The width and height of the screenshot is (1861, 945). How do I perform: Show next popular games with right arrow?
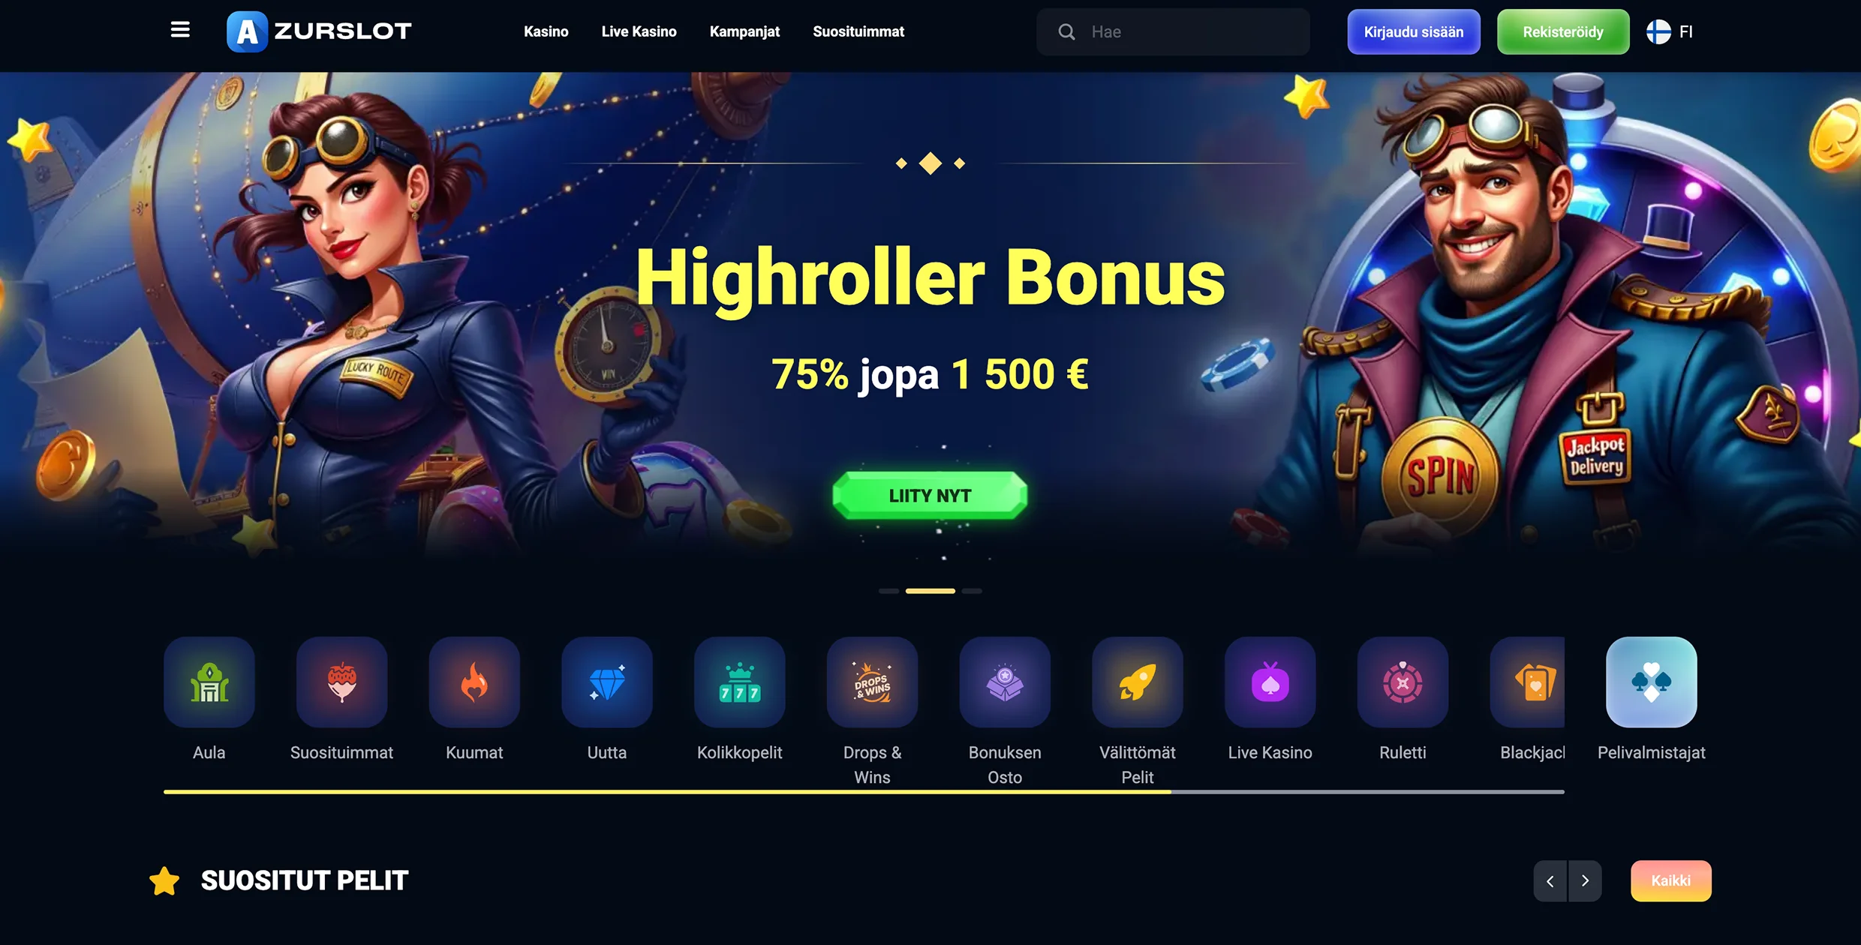(x=1585, y=880)
